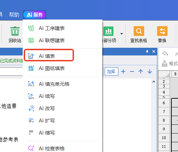The height and width of the screenshot is (152, 178).
Task: Click the 查找表格 search icon
Action: 139,31
